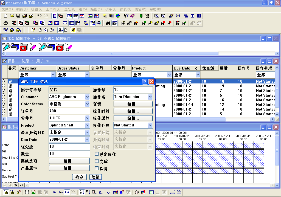Select the radio button of the first operations row
The height and width of the screenshot is (197, 281).
[x=3, y=81]
